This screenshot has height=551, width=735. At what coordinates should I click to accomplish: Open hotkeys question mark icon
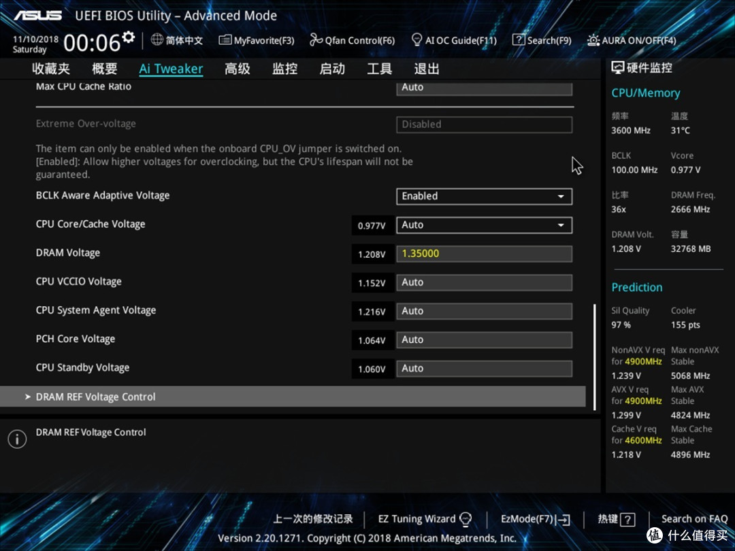click(x=627, y=520)
